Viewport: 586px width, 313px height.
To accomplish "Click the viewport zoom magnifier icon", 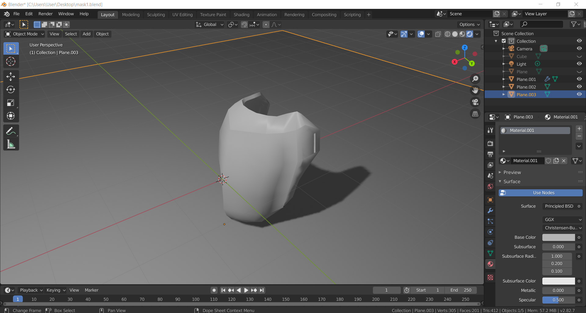I will (475, 78).
